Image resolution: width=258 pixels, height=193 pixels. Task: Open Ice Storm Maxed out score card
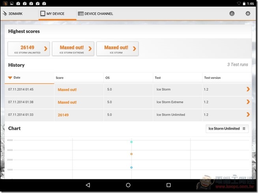point(117,49)
